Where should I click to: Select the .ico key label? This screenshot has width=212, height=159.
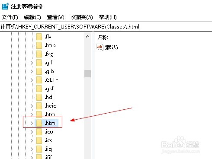(x=49, y=132)
